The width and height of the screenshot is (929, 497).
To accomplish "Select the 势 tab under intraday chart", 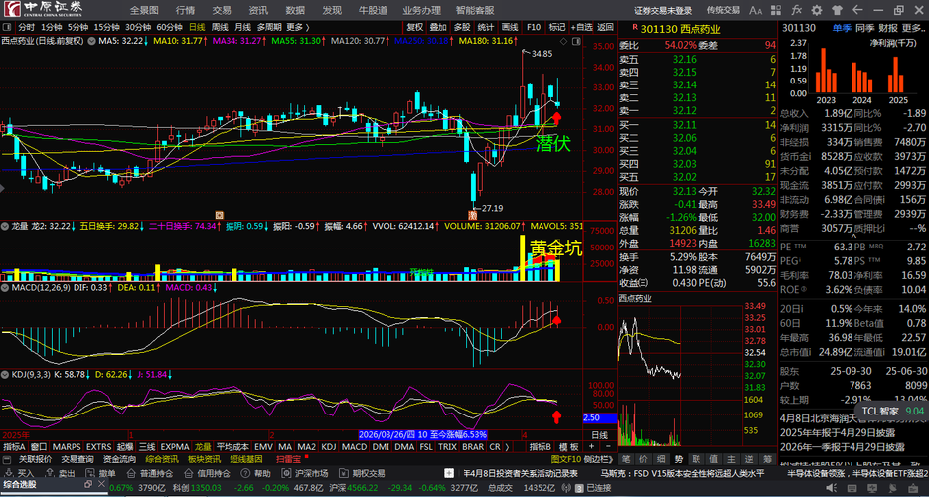I will [678, 459].
